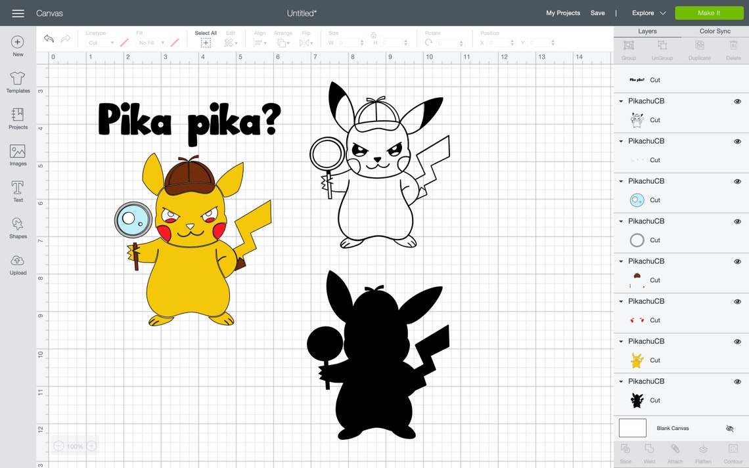749x468 pixels.
Task: Redo the last undone action
Action: tap(66, 39)
